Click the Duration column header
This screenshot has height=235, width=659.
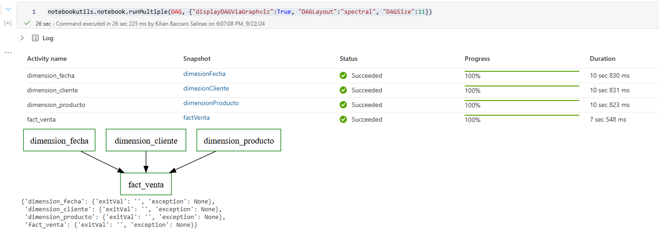(602, 59)
